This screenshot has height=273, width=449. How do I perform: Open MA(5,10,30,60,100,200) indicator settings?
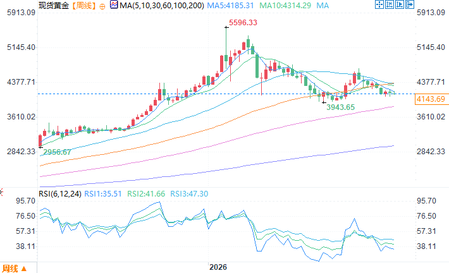coord(162,6)
